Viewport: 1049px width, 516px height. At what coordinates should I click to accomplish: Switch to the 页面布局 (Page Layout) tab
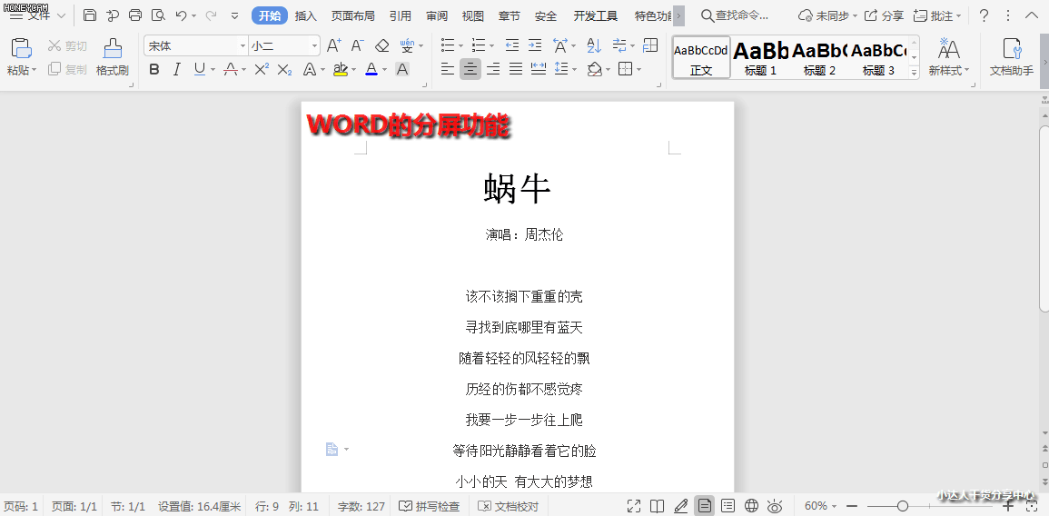352,16
